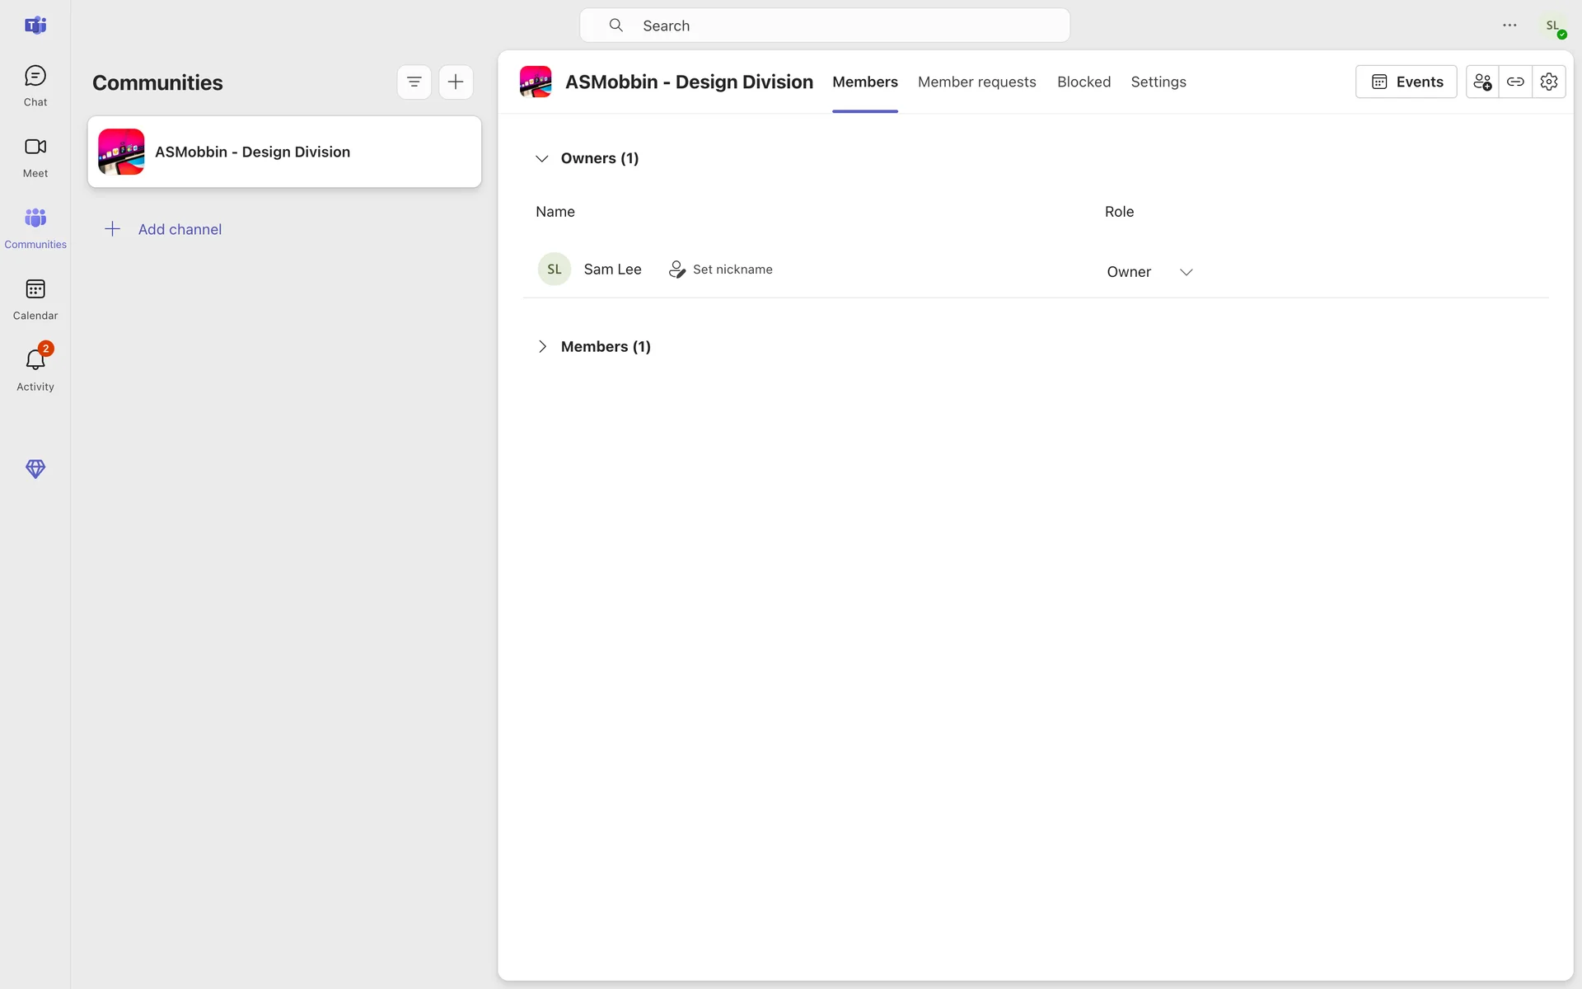
Task: Click the Events button
Action: (x=1406, y=82)
